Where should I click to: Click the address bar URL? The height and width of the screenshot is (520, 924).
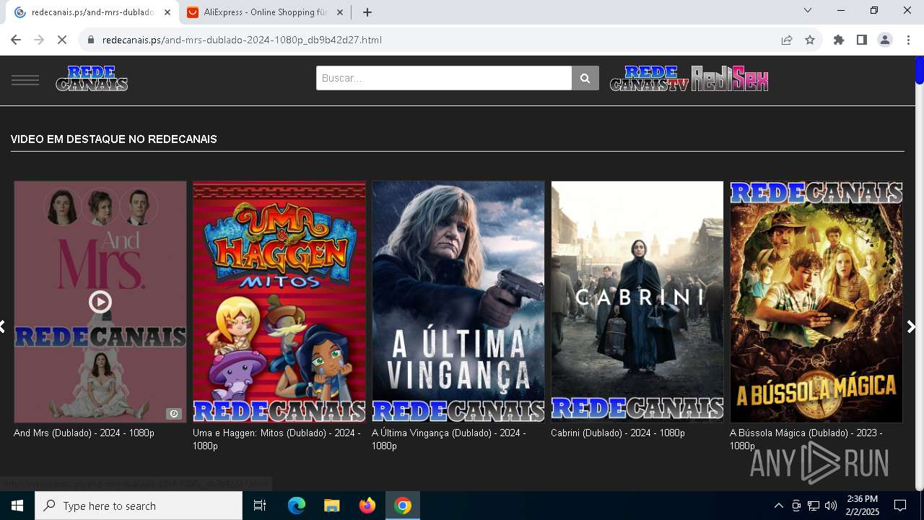(242, 40)
